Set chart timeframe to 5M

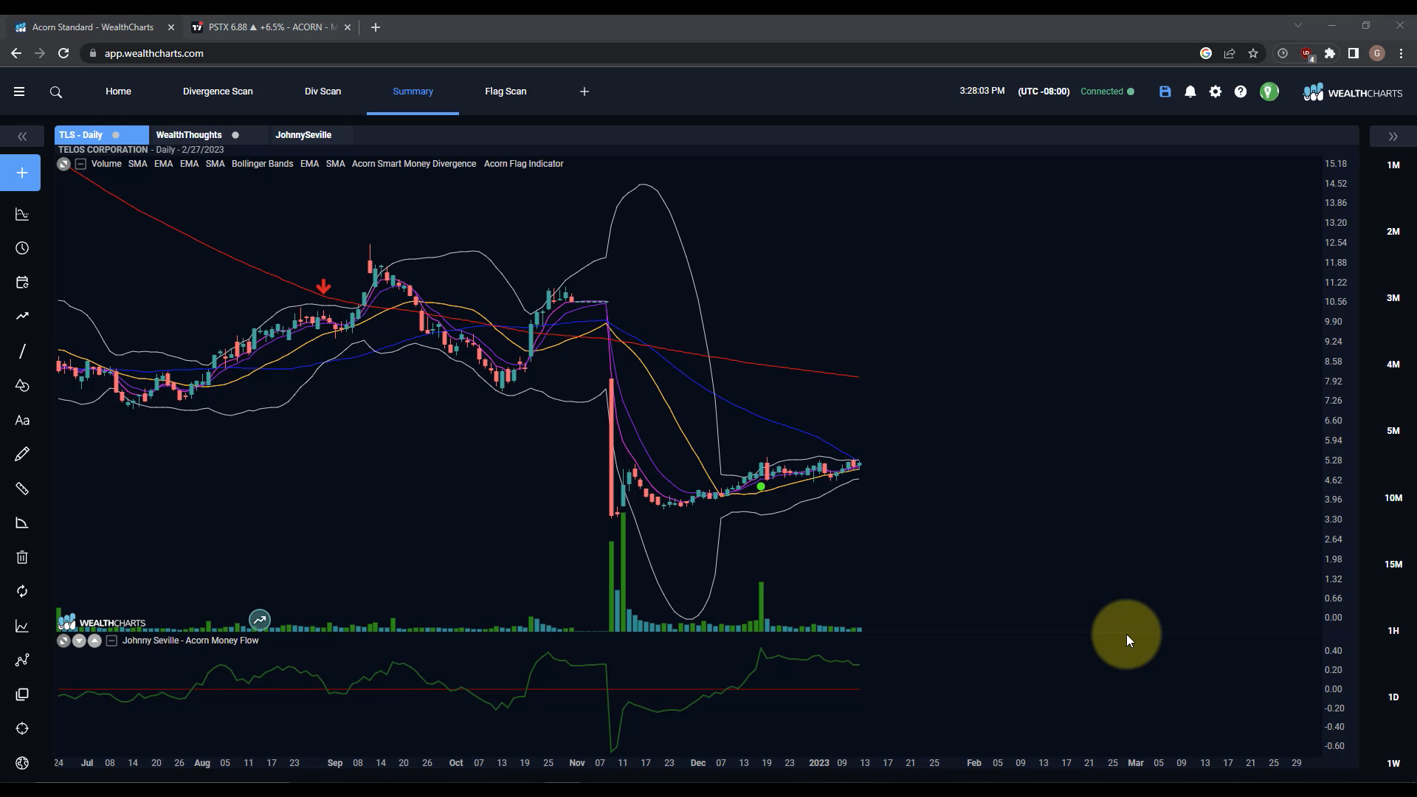tap(1393, 431)
